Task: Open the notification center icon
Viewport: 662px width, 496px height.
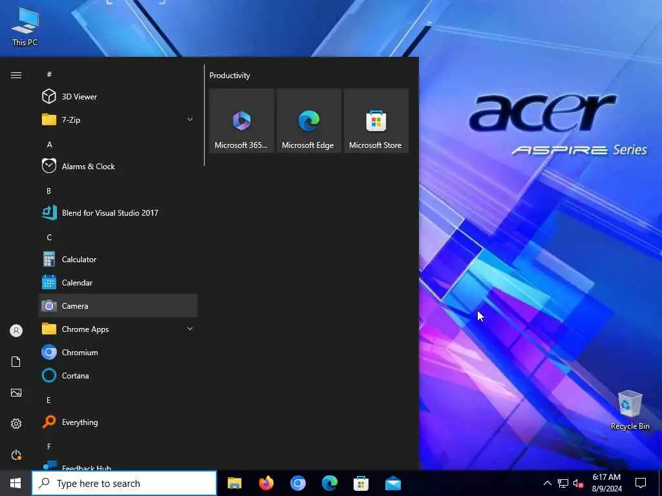Action: pos(641,483)
